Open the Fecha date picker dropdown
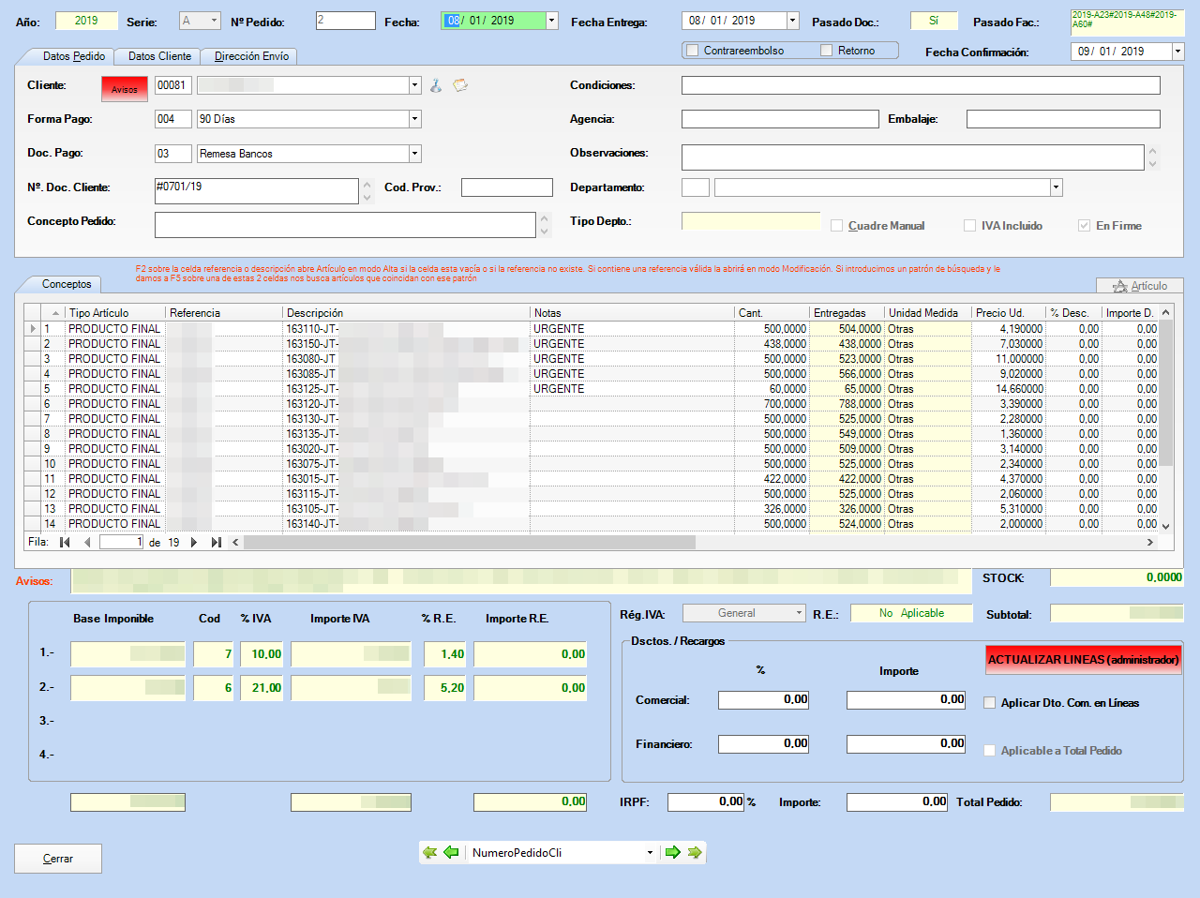The image size is (1200, 898). pyautogui.click(x=552, y=21)
